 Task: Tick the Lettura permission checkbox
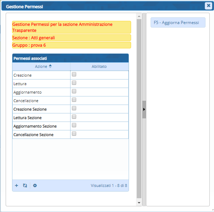click(x=74, y=83)
